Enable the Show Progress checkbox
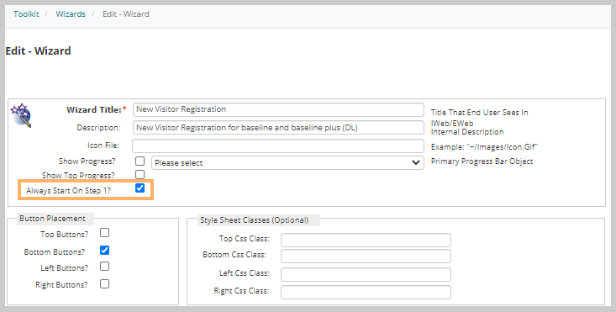616x312 pixels. click(x=140, y=161)
